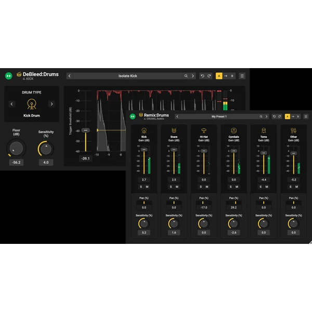Open the hamburger menu in DeBleed:Drums
Image resolution: width=312 pixels, height=312 pixels.
pyautogui.click(x=242, y=76)
